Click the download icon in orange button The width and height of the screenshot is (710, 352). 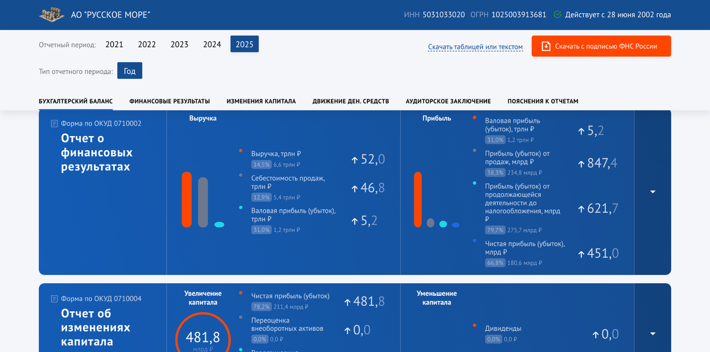[x=546, y=46]
